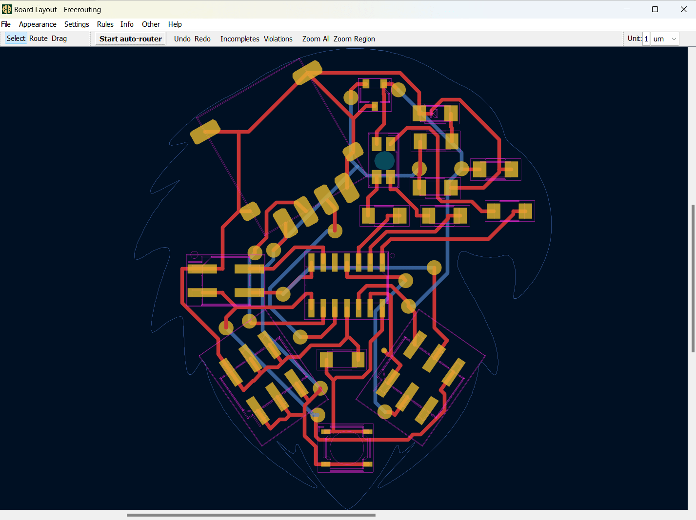The image size is (696, 520).
Task: Click the Freerouting app icon in title bar
Action: pyautogui.click(x=7, y=9)
